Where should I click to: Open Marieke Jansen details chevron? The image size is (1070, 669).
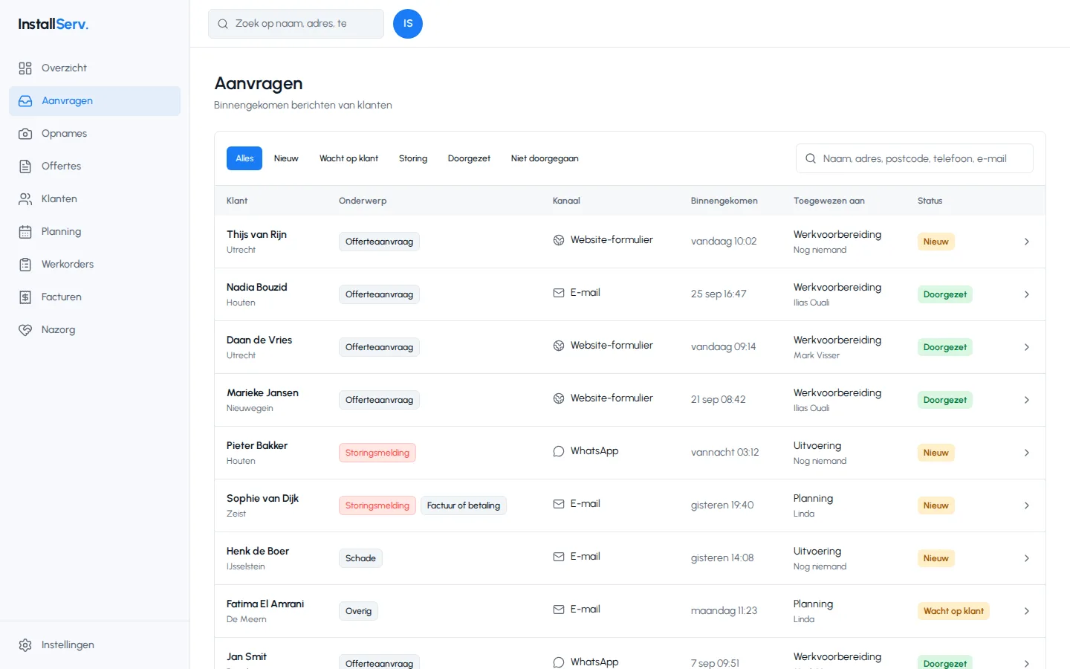click(x=1027, y=400)
